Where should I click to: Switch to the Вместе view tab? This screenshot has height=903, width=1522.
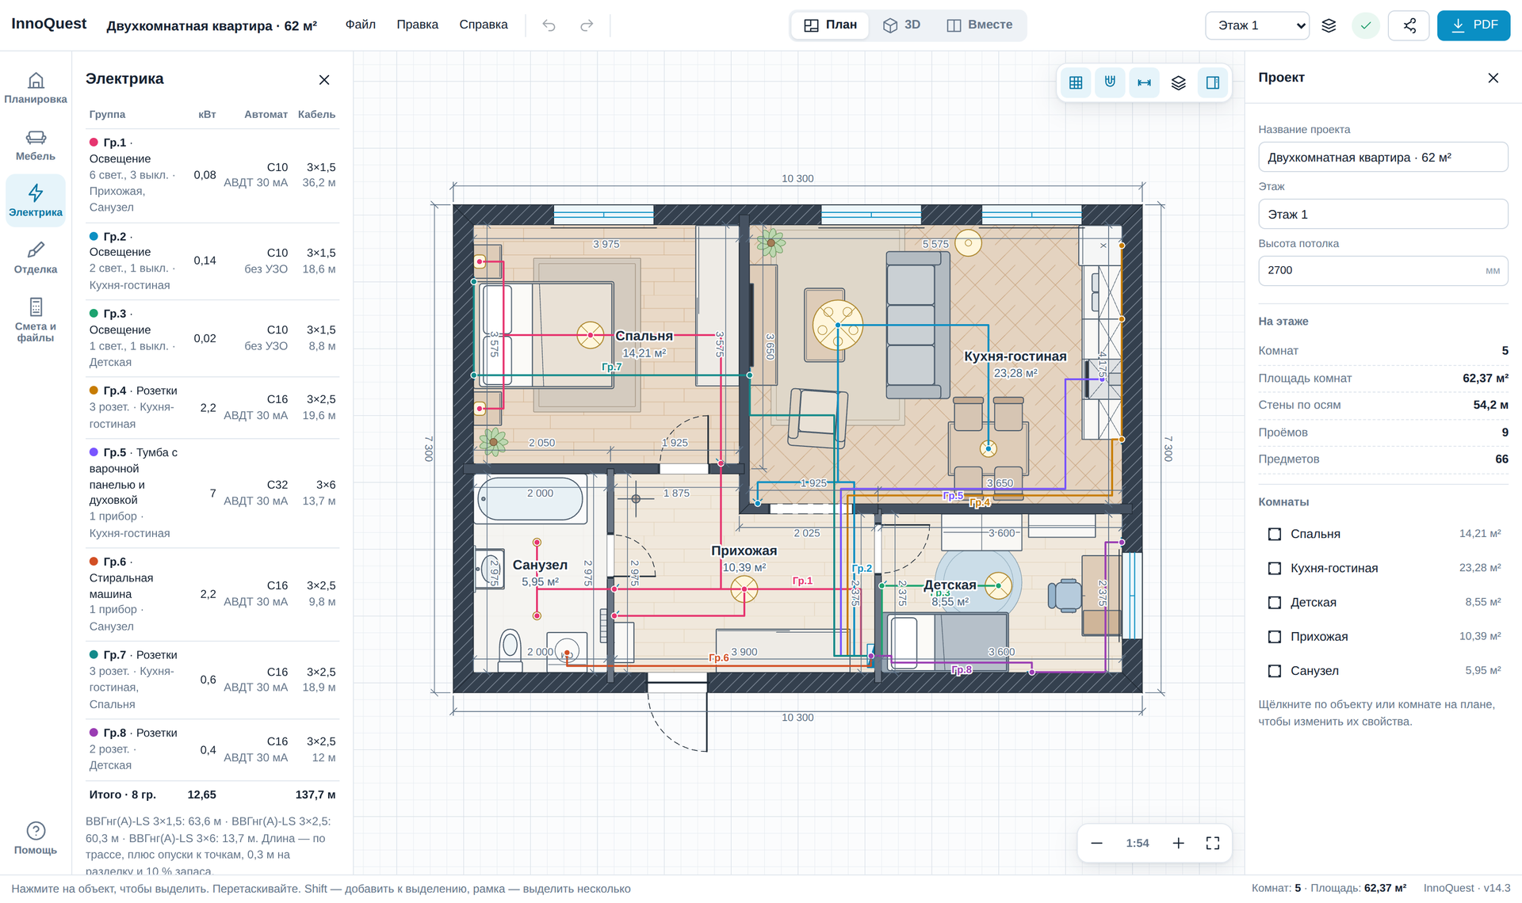(x=980, y=25)
